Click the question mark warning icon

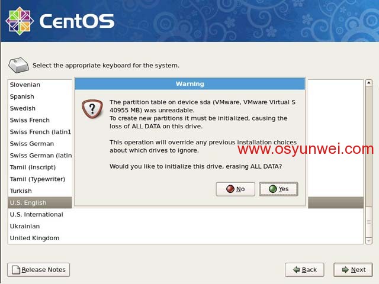(x=92, y=109)
